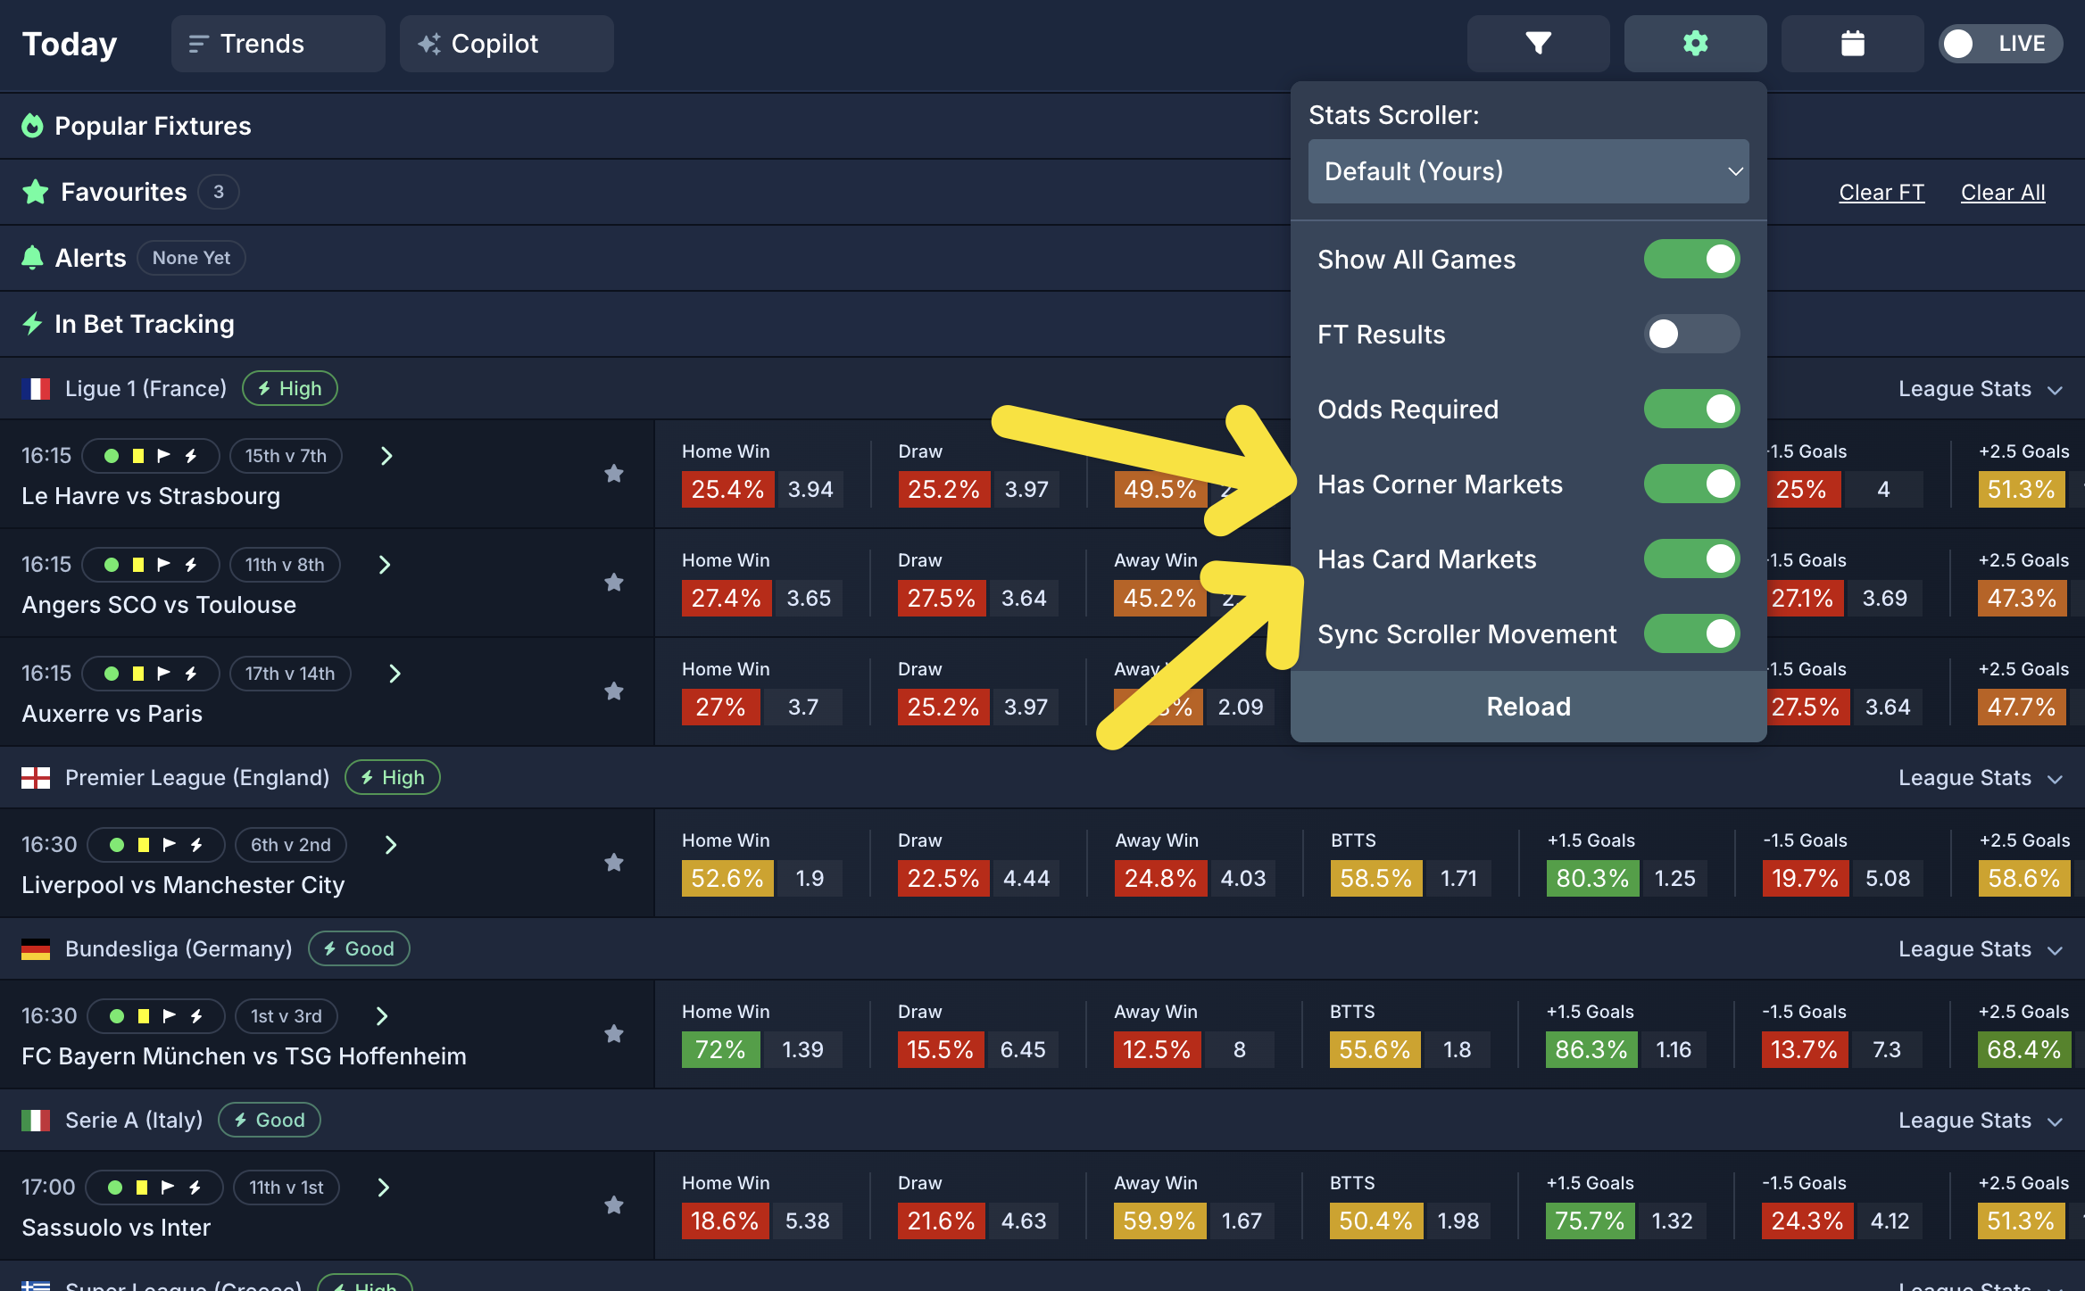Star the Le Havre vs Strasbourg fixture
This screenshot has width=2085, height=1291.
click(x=614, y=474)
